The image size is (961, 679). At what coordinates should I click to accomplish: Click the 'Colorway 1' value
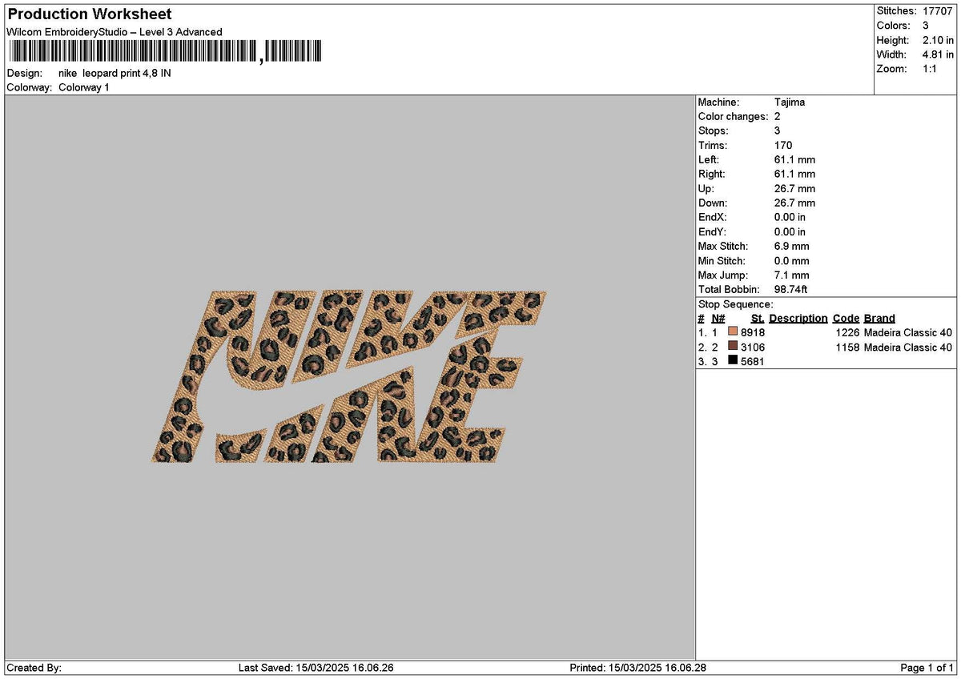[x=84, y=87]
